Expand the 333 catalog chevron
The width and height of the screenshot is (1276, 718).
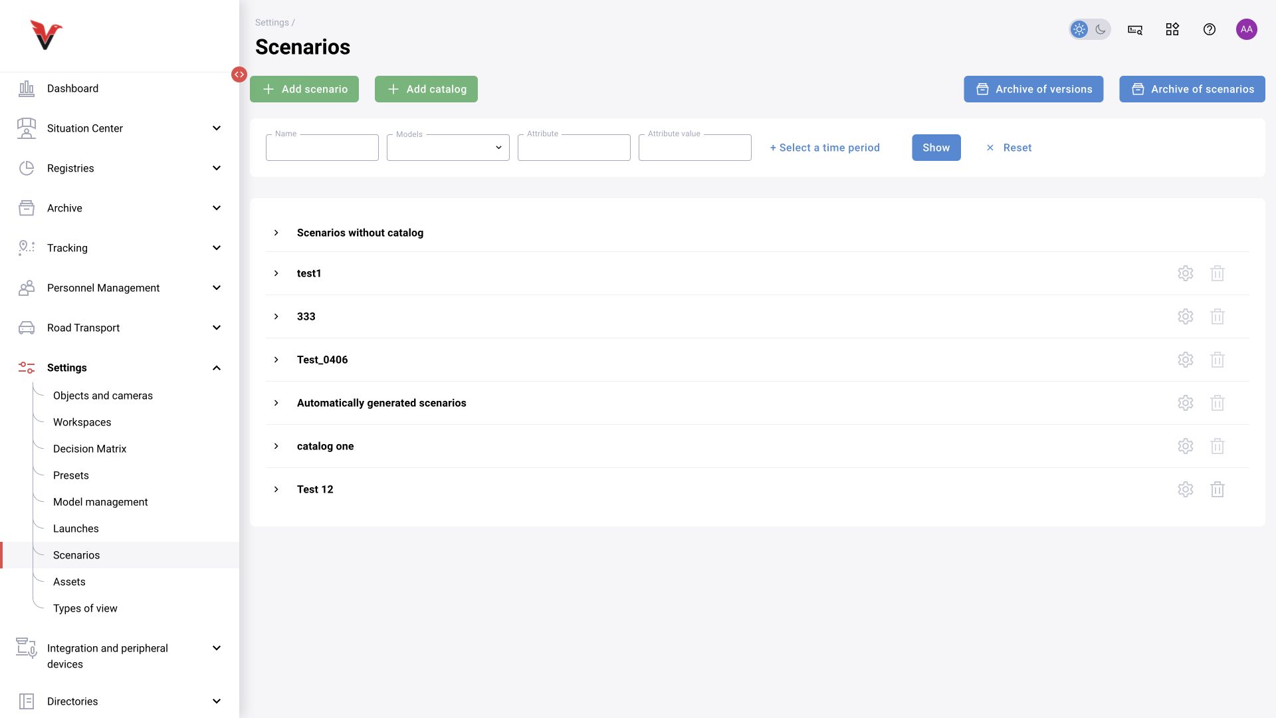coord(276,316)
